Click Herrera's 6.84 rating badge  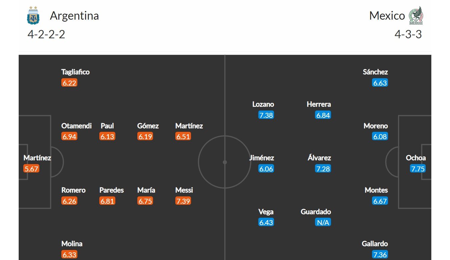pos(323,115)
